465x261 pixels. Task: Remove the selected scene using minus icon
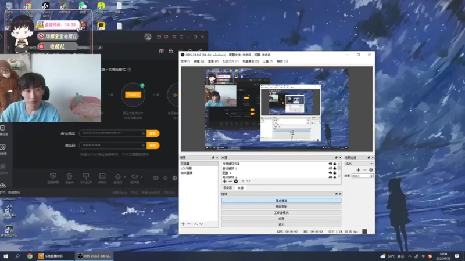[x=188, y=224]
